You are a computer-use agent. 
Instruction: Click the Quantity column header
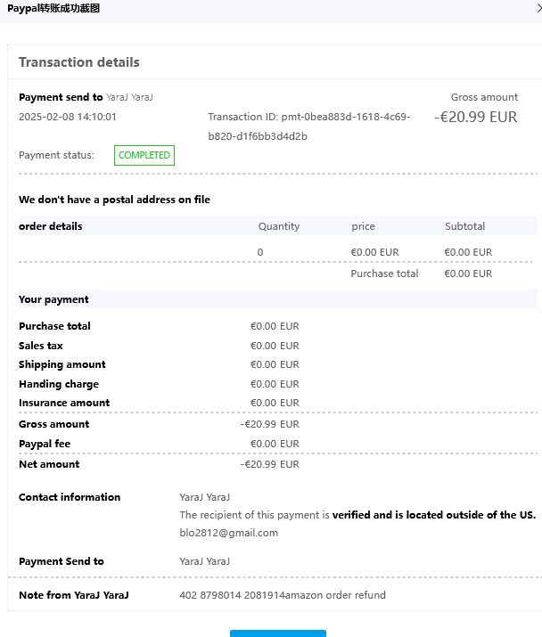tap(279, 226)
